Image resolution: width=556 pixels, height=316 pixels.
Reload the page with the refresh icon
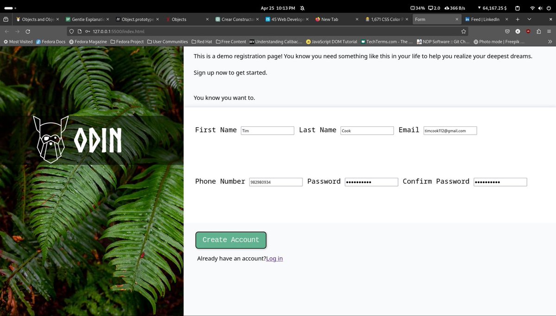(x=28, y=31)
